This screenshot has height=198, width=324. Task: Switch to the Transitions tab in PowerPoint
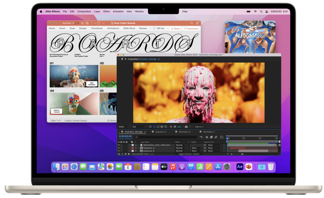97,28
